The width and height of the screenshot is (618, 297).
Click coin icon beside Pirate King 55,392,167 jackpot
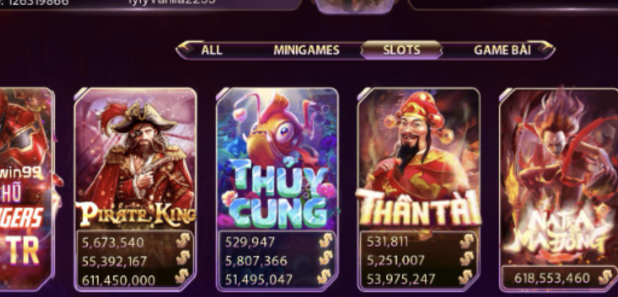183,258
